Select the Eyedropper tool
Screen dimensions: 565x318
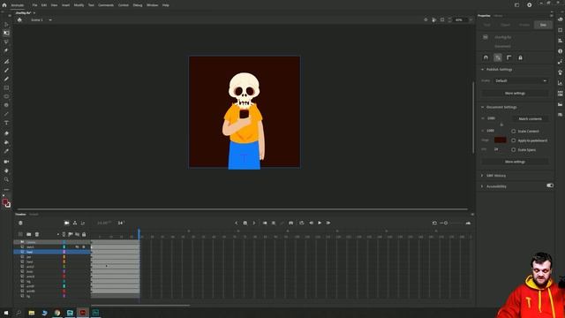pyautogui.click(x=6, y=151)
